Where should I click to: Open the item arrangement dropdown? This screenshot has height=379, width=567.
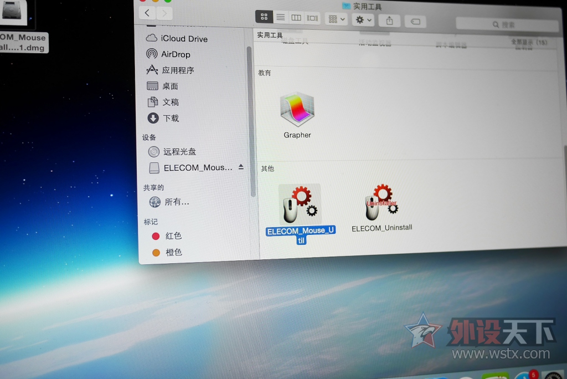(336, 19)
